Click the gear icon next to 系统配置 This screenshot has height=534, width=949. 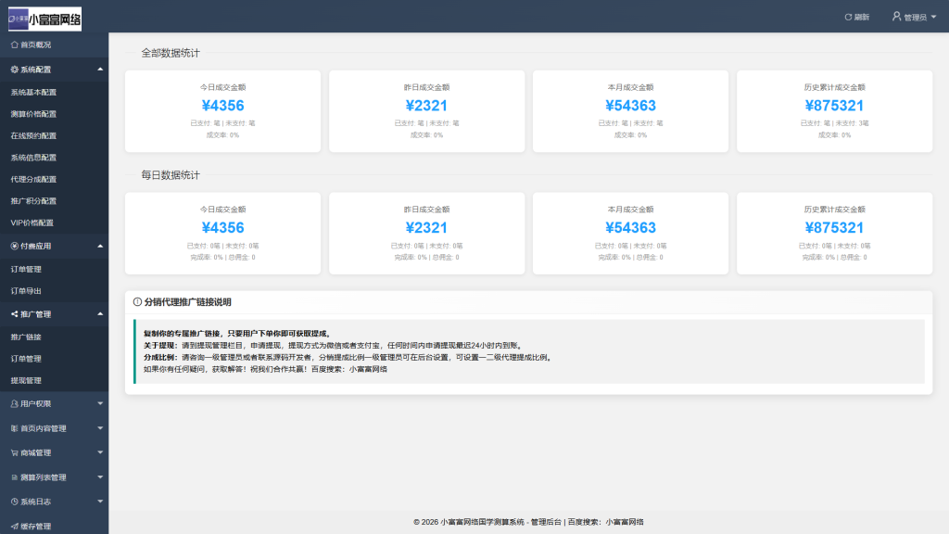coord(14,68)
